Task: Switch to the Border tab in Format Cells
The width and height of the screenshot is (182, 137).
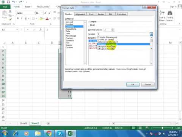Action: coord(101,14)
